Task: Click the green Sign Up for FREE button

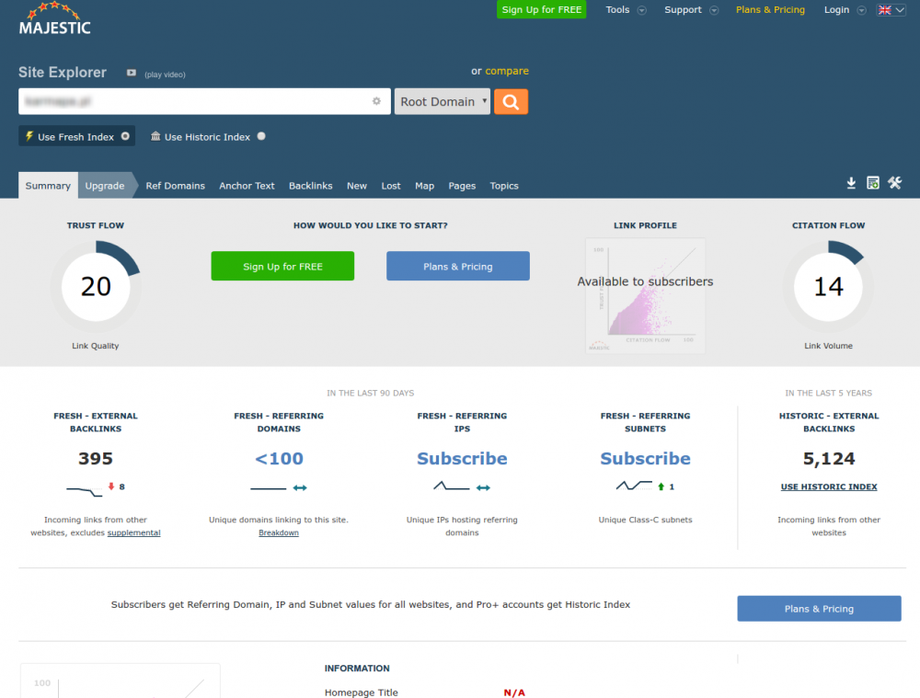Action: coord(282,267)
